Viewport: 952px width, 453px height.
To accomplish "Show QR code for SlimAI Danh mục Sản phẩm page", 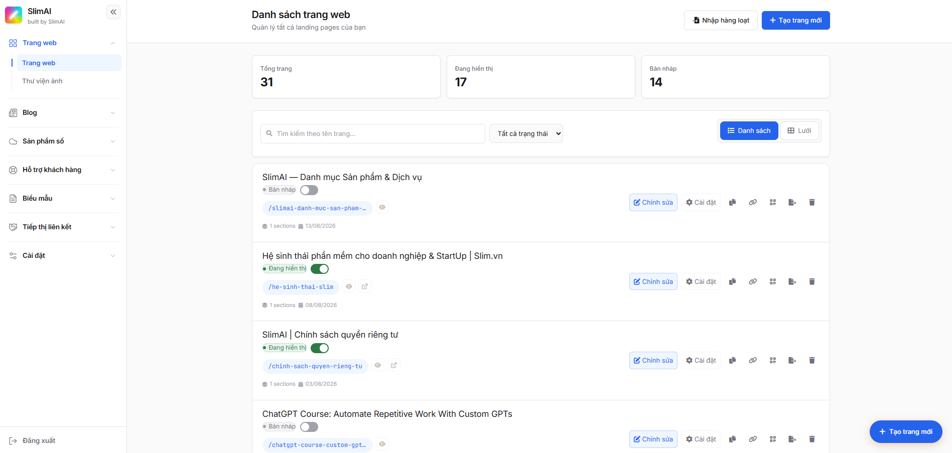I will tap(773, 202).
